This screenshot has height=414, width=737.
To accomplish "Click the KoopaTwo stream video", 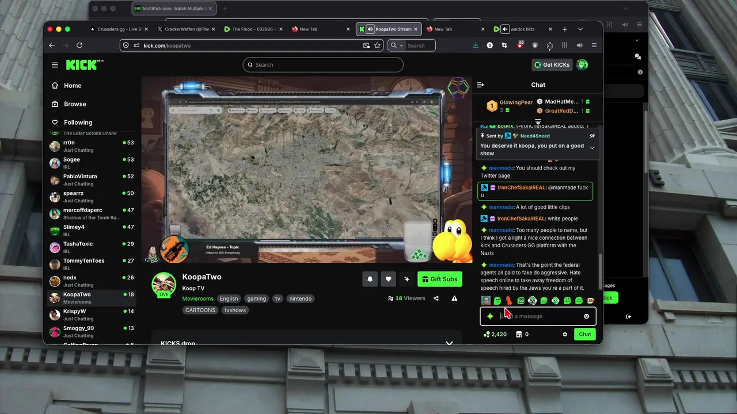I will (x=307, y=170).
